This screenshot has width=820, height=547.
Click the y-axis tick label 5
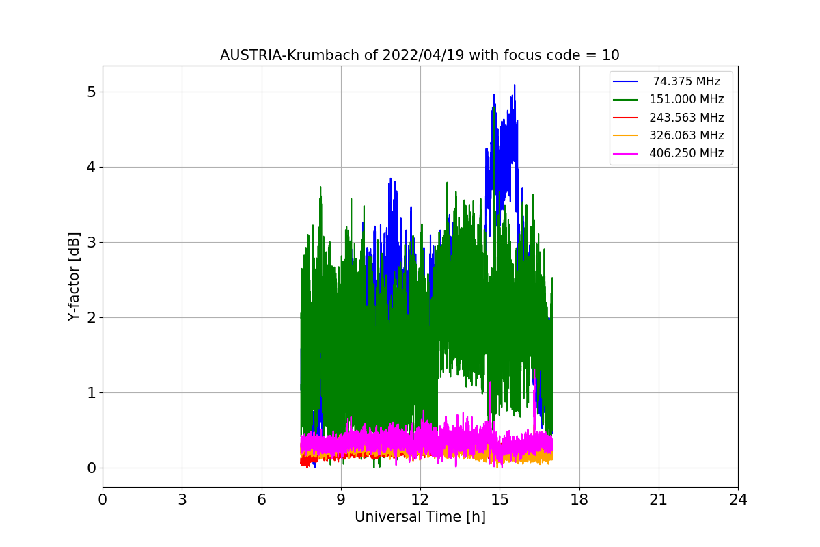[91, 92]
